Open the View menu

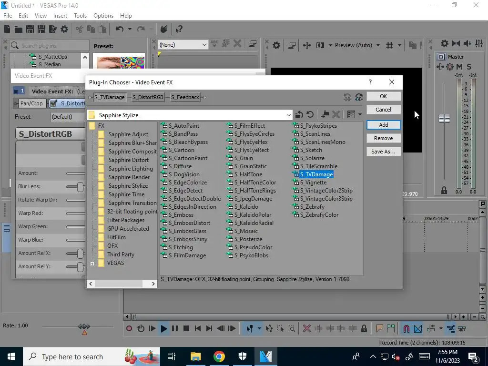click(41, 16)
